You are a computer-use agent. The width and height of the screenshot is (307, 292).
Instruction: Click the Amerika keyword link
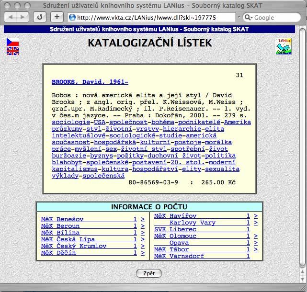click(238, 122)
